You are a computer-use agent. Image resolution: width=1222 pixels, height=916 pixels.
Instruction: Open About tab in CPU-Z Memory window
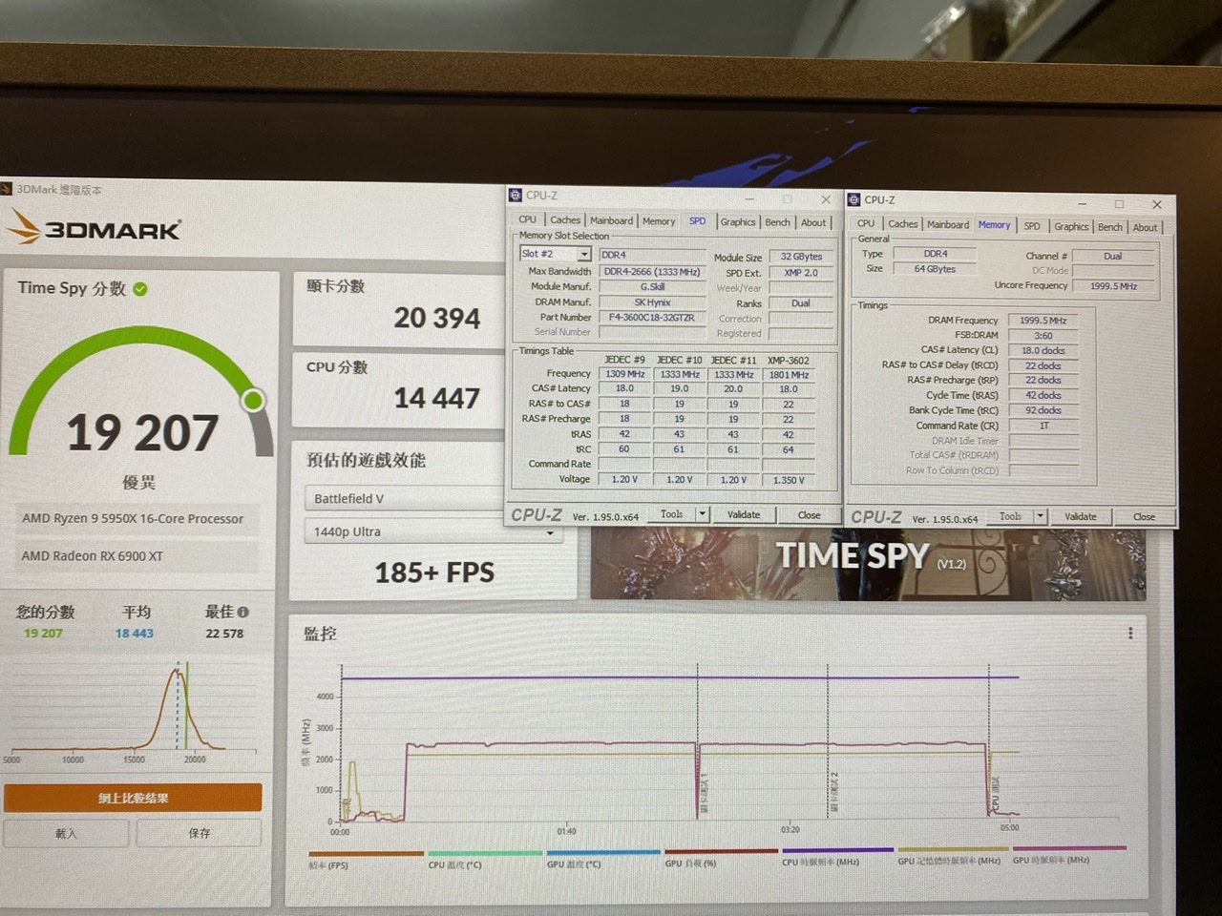coord(1146,227)
